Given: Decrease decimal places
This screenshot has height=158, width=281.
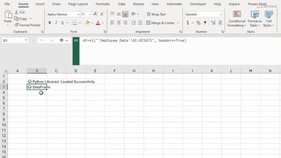Looking at the screenshot, I should [220, 23].
